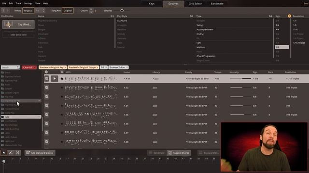
Task: Go forward with right arrow button
Action: point(8,11)
